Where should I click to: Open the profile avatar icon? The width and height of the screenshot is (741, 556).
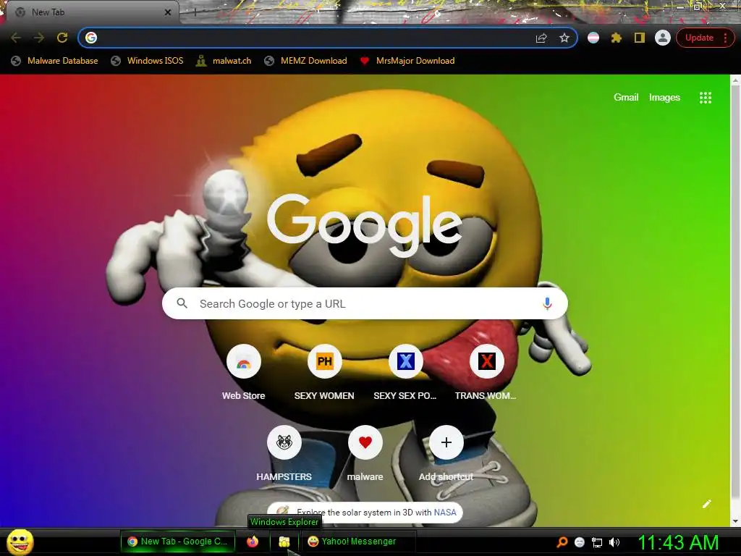[663, 38]
